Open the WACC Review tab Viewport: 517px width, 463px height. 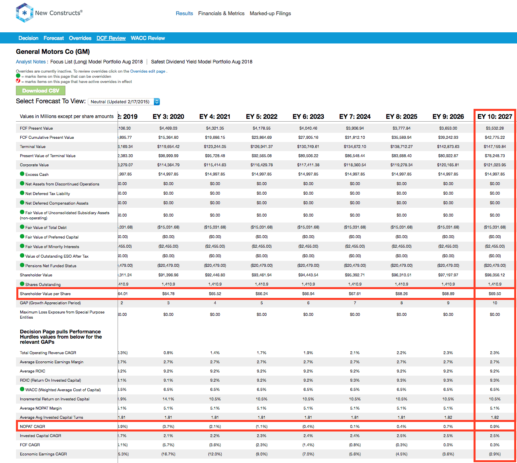148,38
